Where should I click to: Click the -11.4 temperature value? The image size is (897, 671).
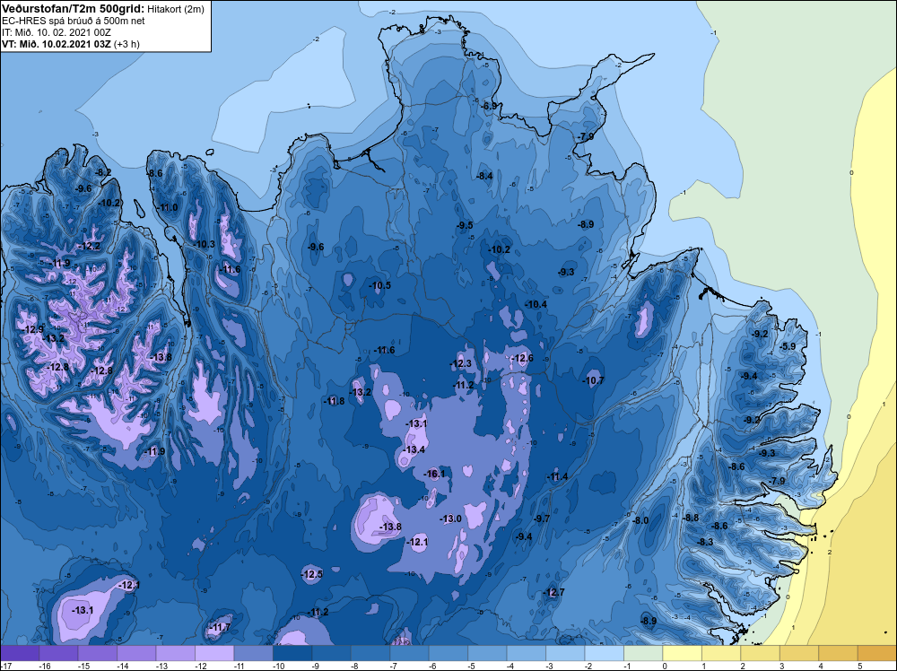557,476
